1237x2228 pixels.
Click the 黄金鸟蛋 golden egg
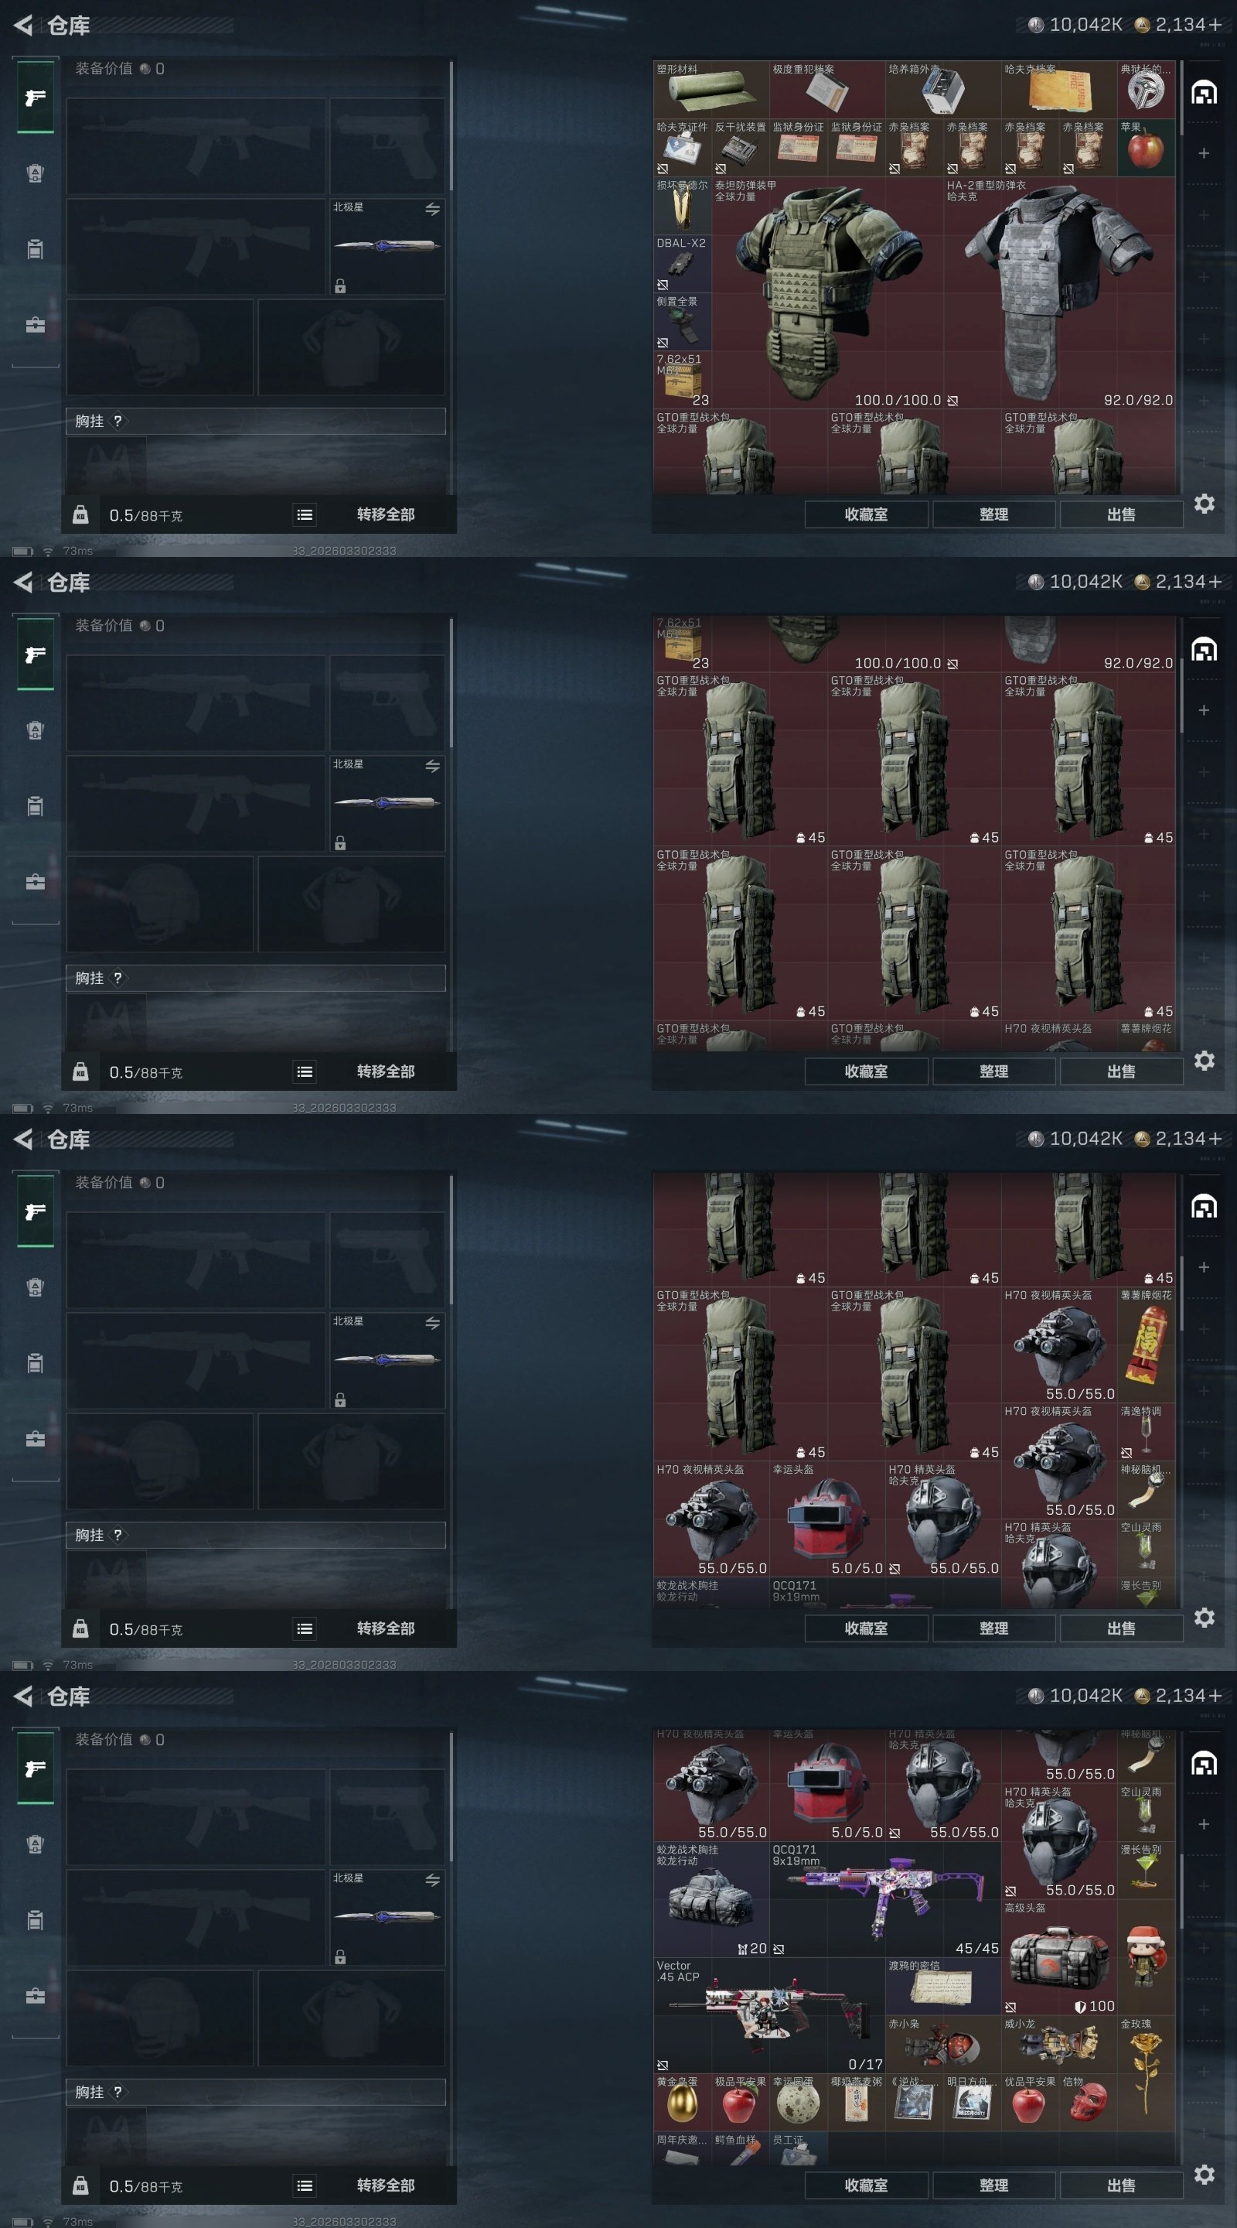[682, 2103]
